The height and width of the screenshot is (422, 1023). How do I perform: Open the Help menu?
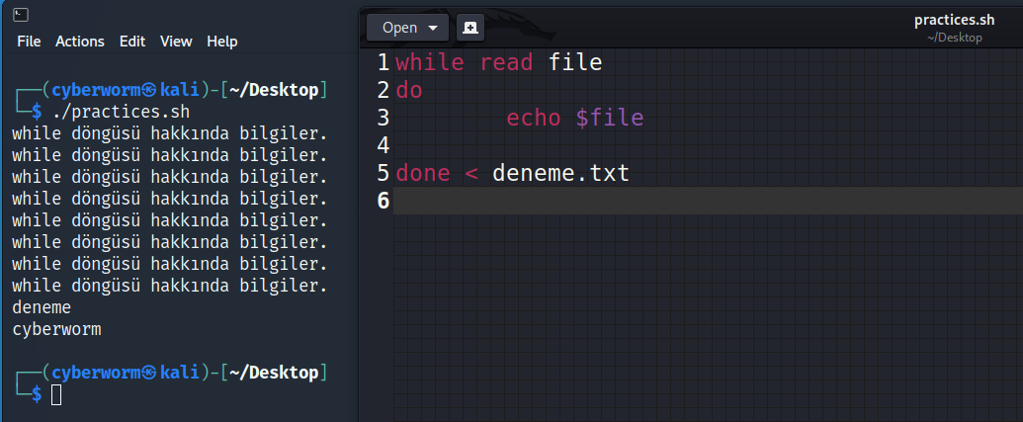[x=222, y=42]
